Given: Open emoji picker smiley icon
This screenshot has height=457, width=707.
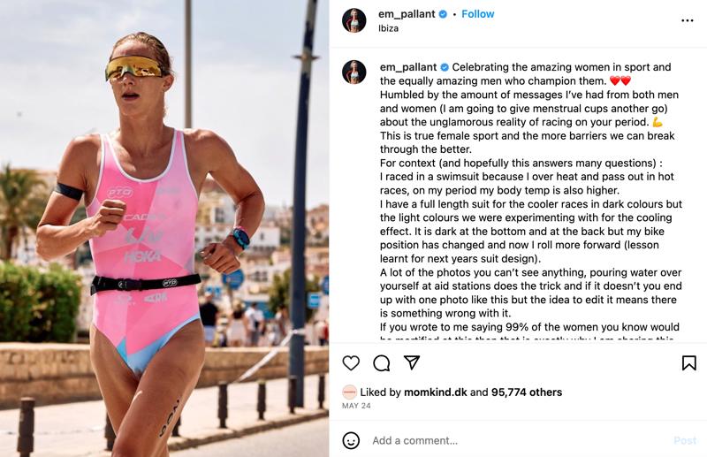Looking at the screenshot, I should 351,440.
